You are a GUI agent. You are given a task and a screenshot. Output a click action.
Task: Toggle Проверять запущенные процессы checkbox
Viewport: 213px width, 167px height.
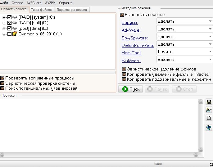tap(2, 78)
